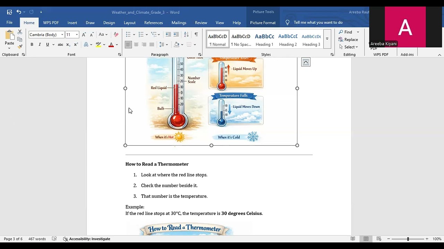
Task: Switch to the References tab
Action: pyautogui.click(x=153, y=23)
